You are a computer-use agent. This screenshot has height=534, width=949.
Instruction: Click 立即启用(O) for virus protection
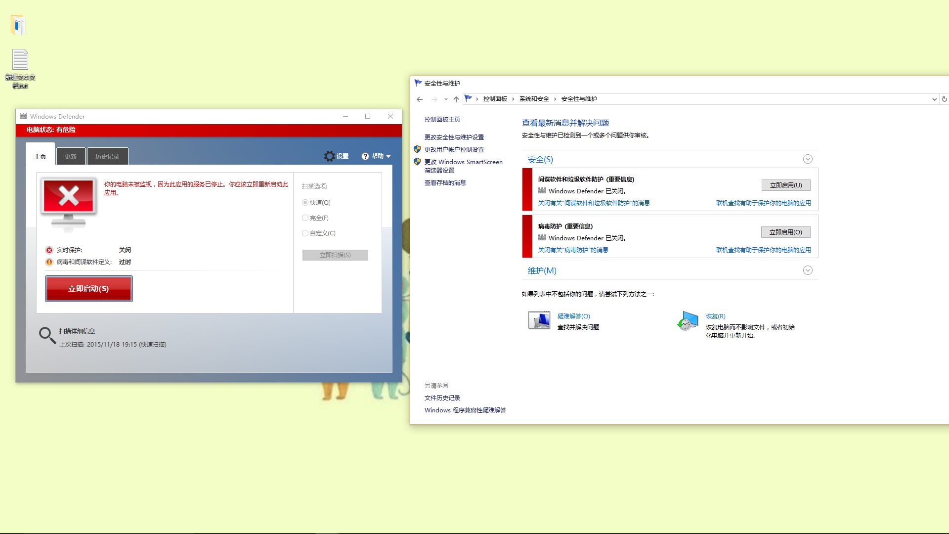click(786, 232)
